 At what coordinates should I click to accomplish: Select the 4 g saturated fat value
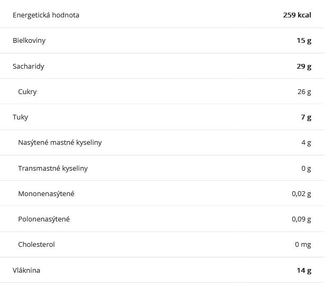click(306, 142)
